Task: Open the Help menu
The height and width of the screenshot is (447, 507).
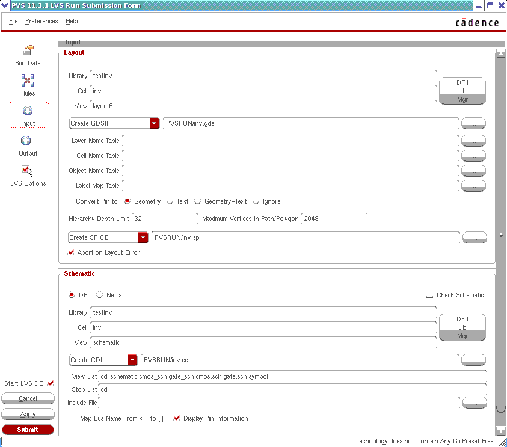Action: pyautogui.click(x=72, y=21)
